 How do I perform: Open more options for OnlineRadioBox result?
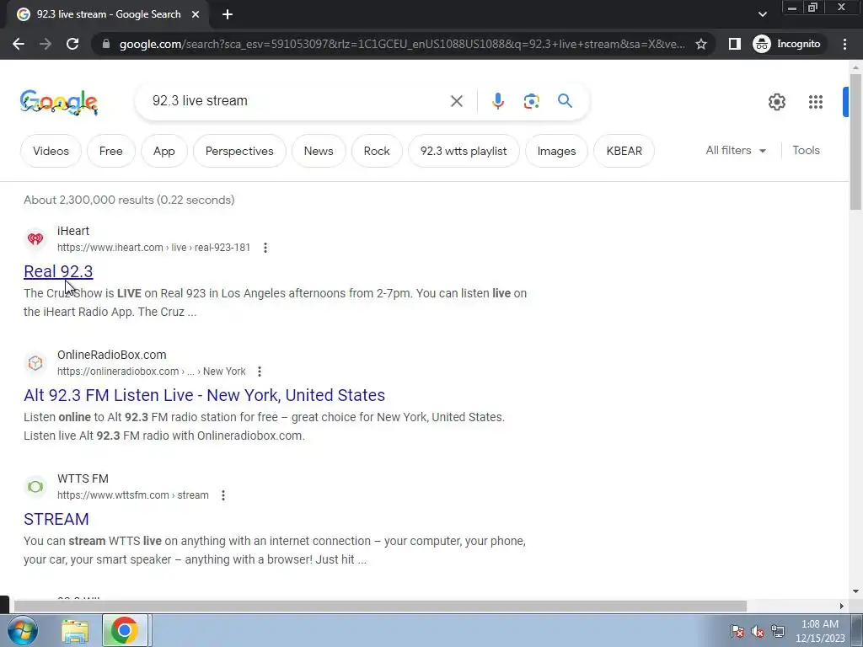point(260,372)
